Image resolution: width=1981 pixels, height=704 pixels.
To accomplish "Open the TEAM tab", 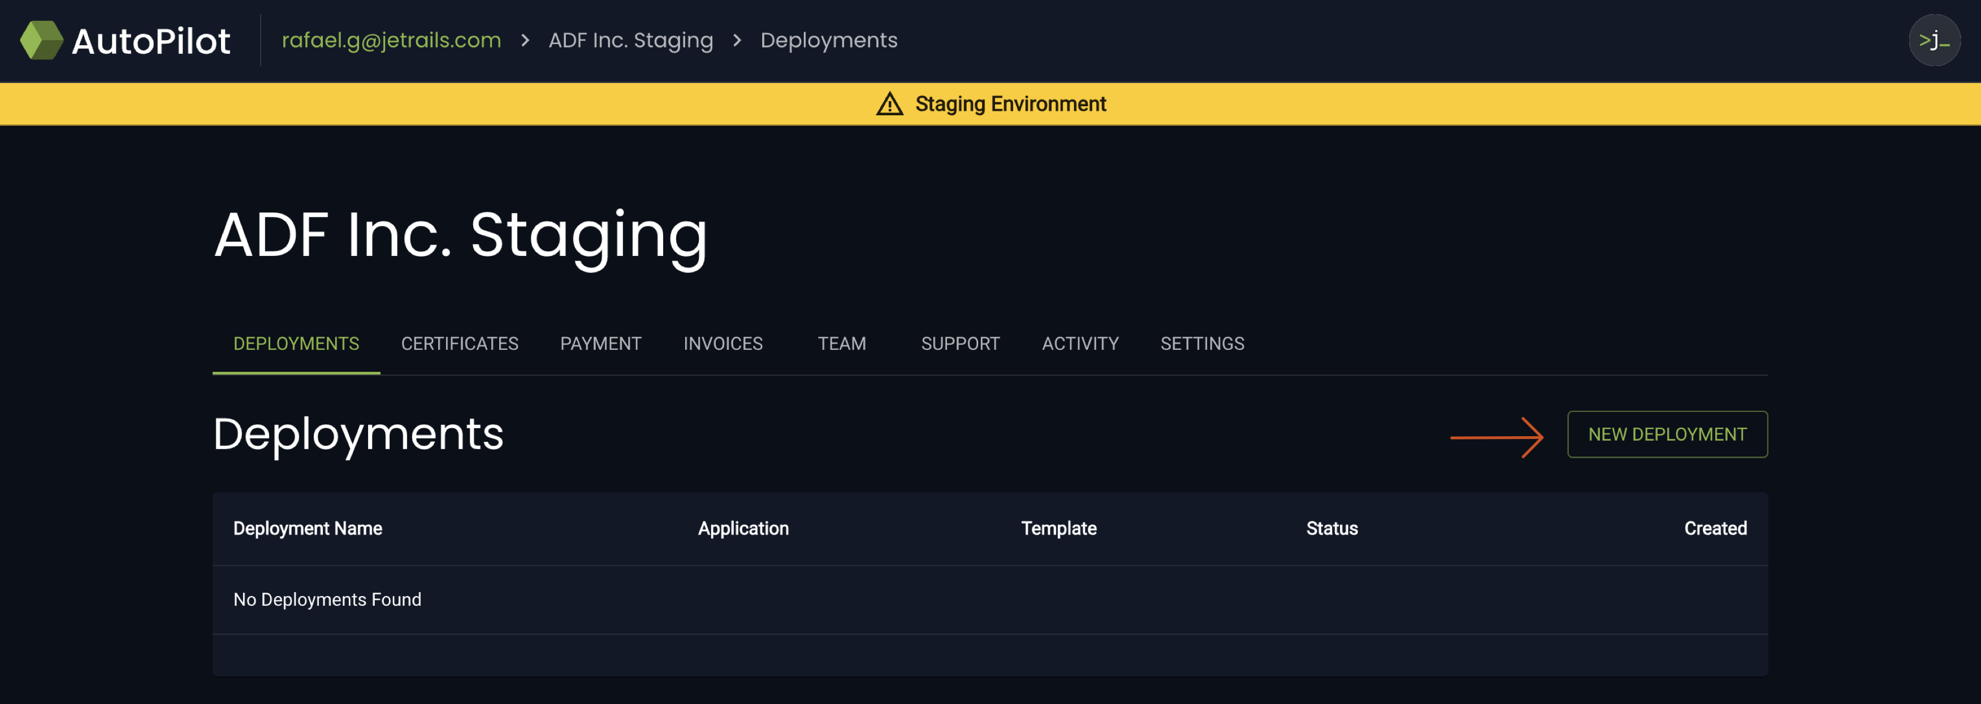I will [x=841, y=344].
